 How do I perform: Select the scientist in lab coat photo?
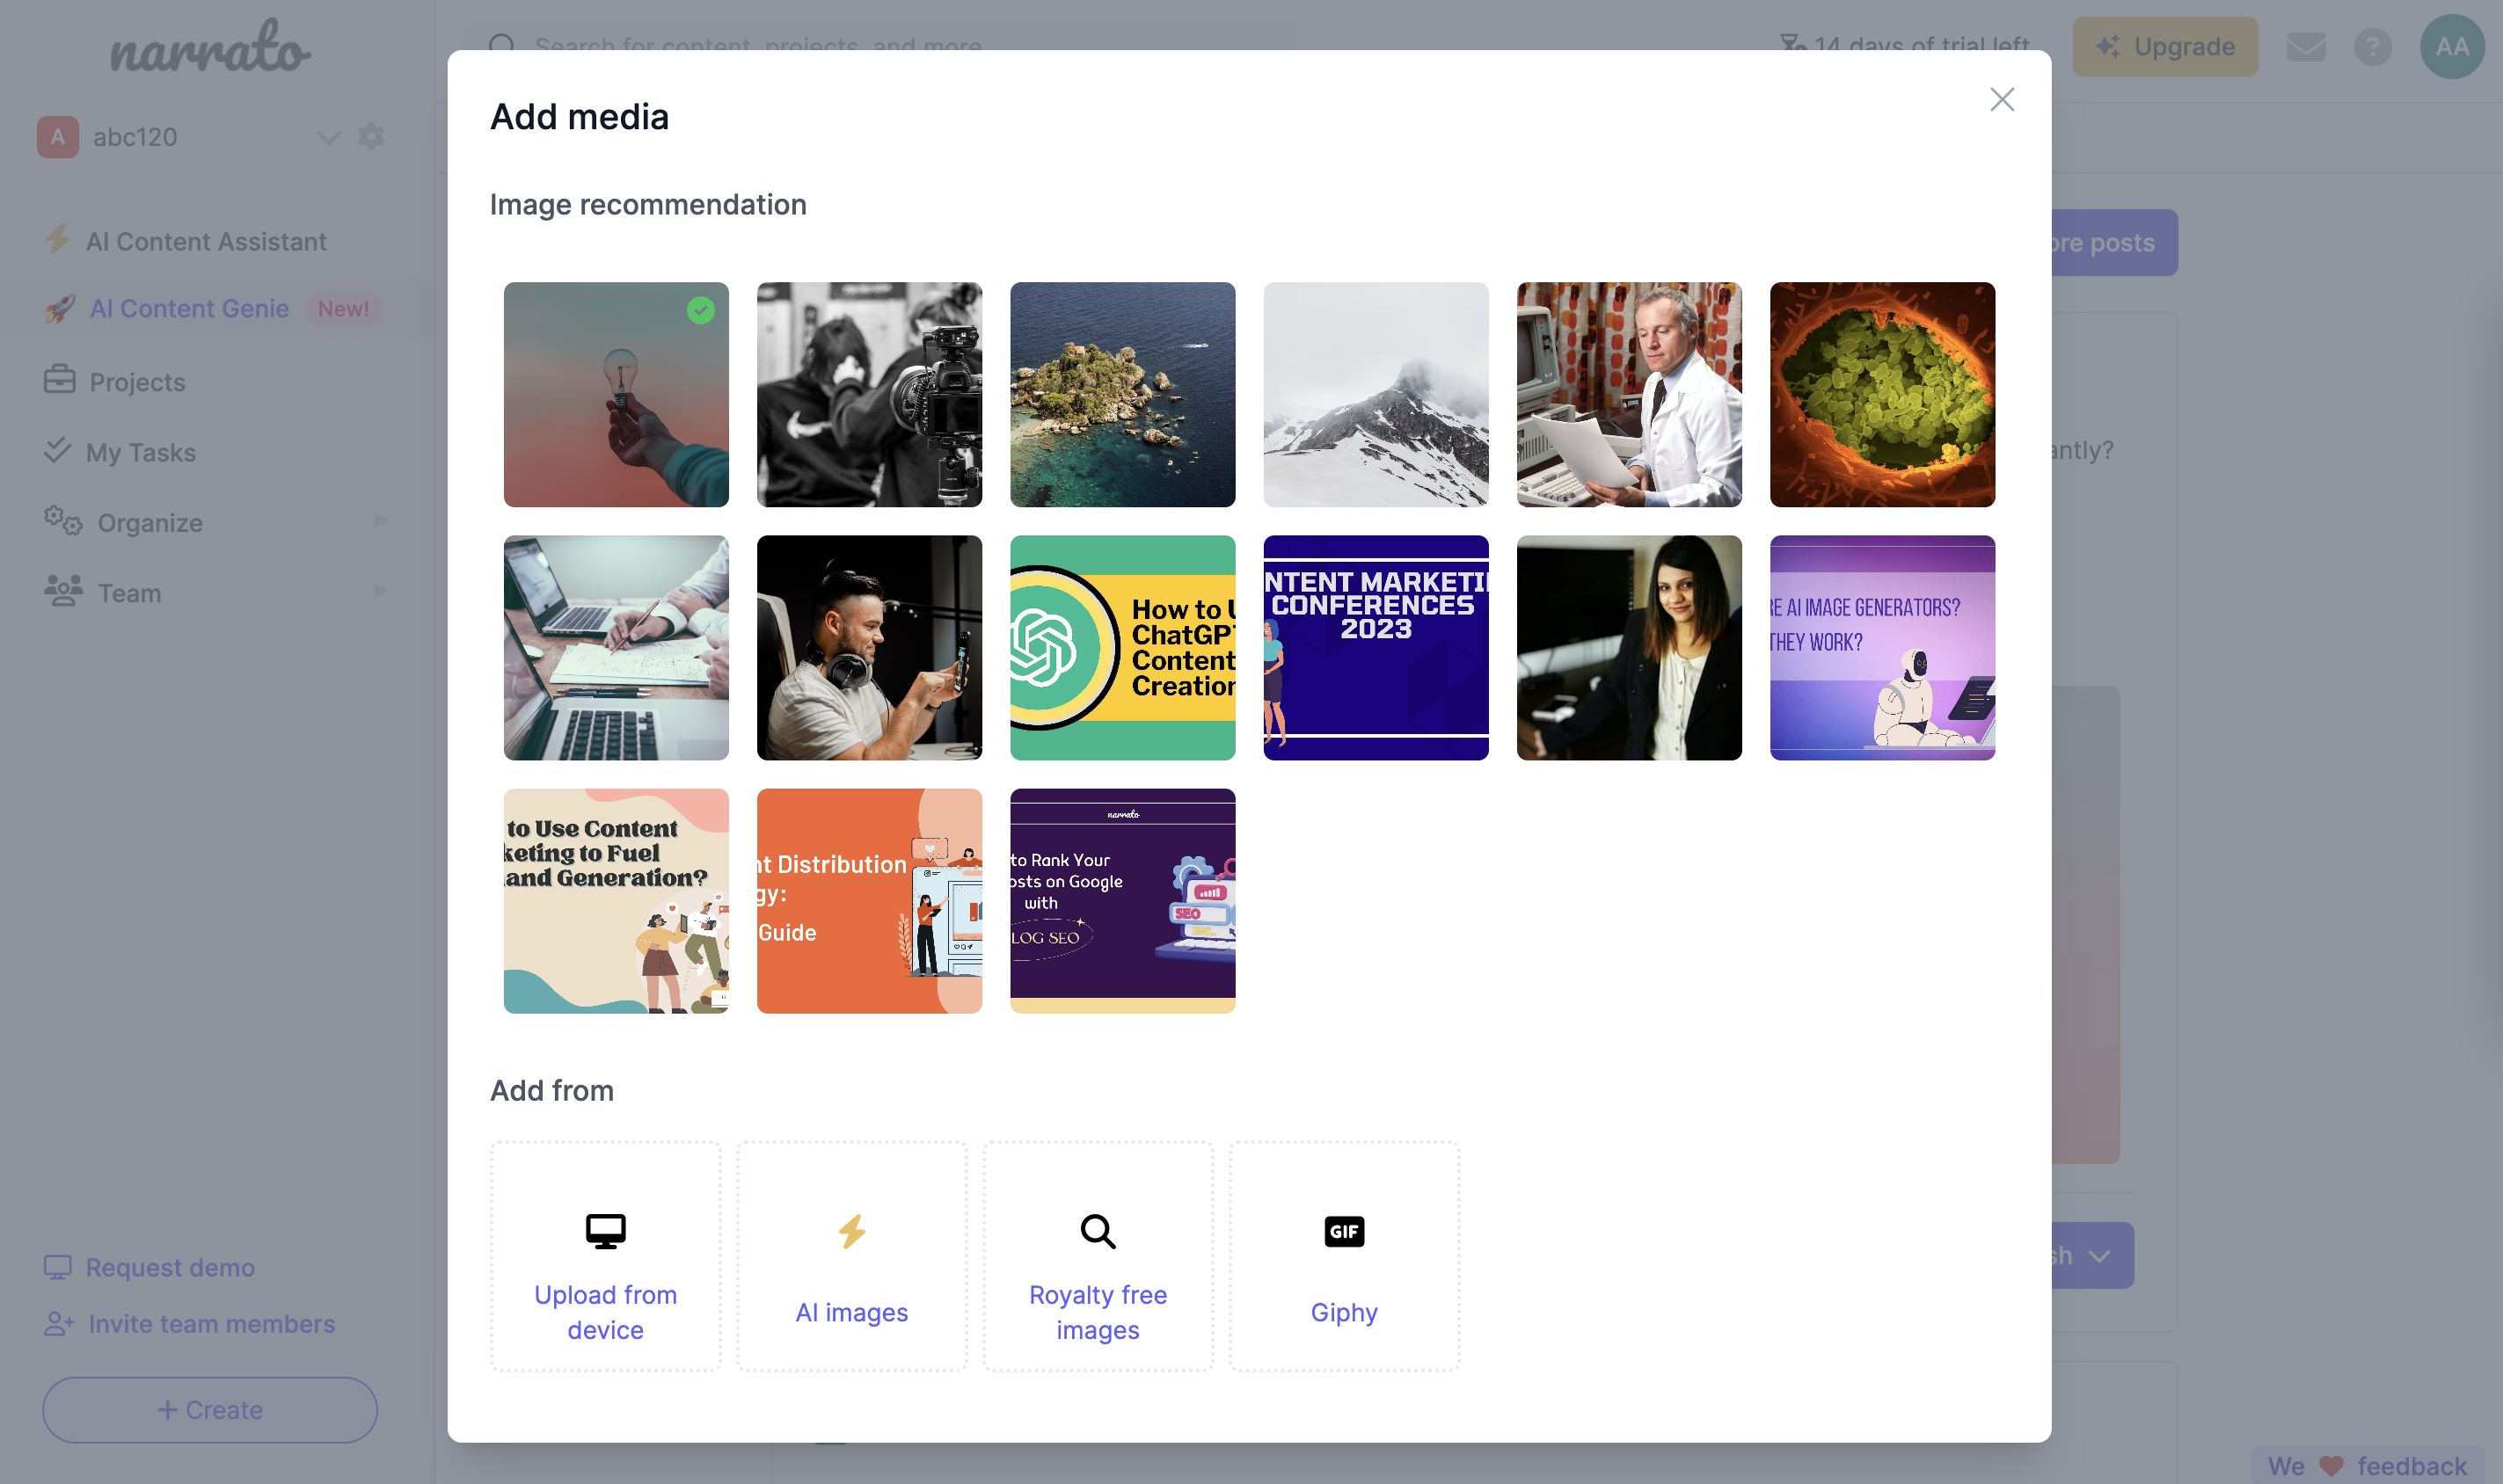click(x=1629, y=394)
